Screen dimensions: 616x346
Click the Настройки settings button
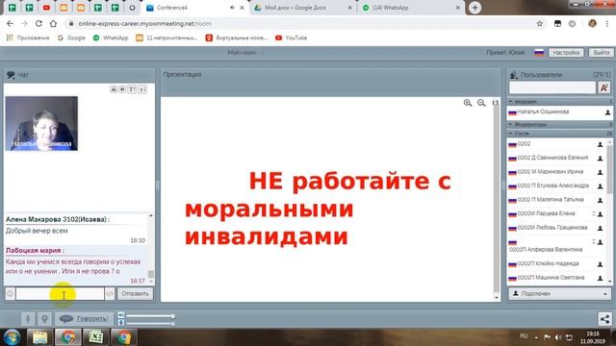(x=566, y=53)
